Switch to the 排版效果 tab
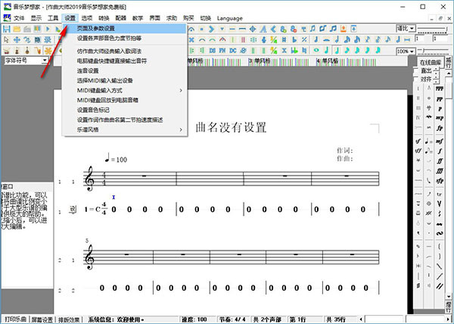Image resolution: width=454 pixels, height=324 pixels. coord(70,319)
